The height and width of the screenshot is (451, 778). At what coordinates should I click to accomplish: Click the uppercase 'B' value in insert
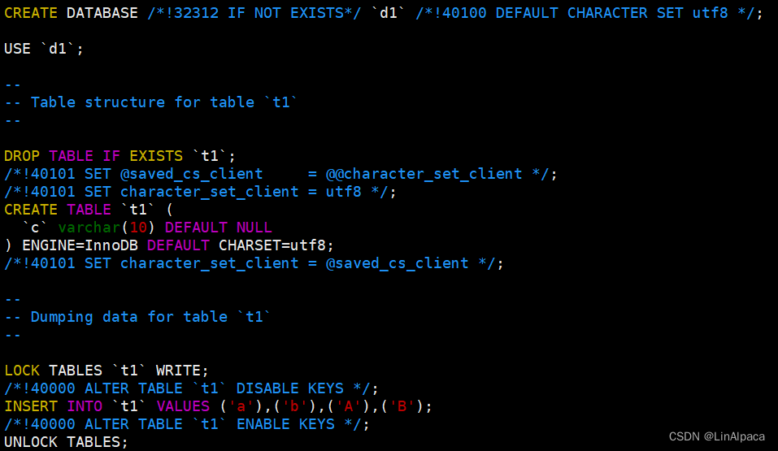[x=402, y=406]
